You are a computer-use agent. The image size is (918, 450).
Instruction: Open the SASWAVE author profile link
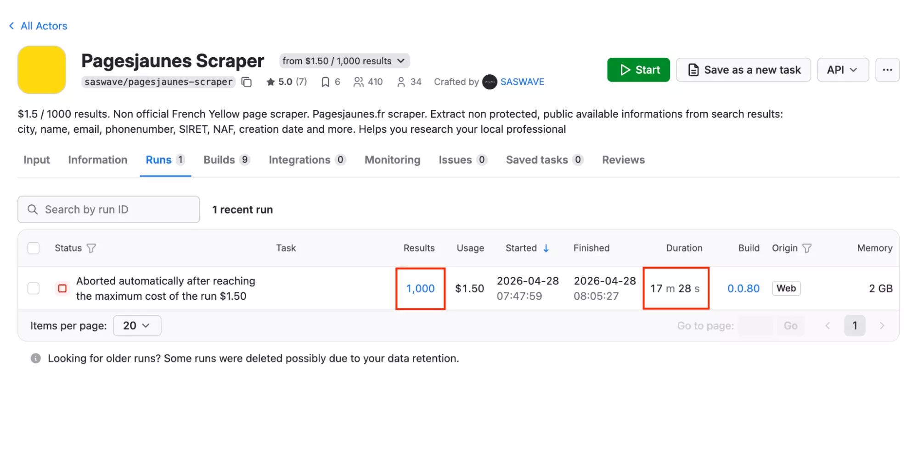(x=522, y=82)
